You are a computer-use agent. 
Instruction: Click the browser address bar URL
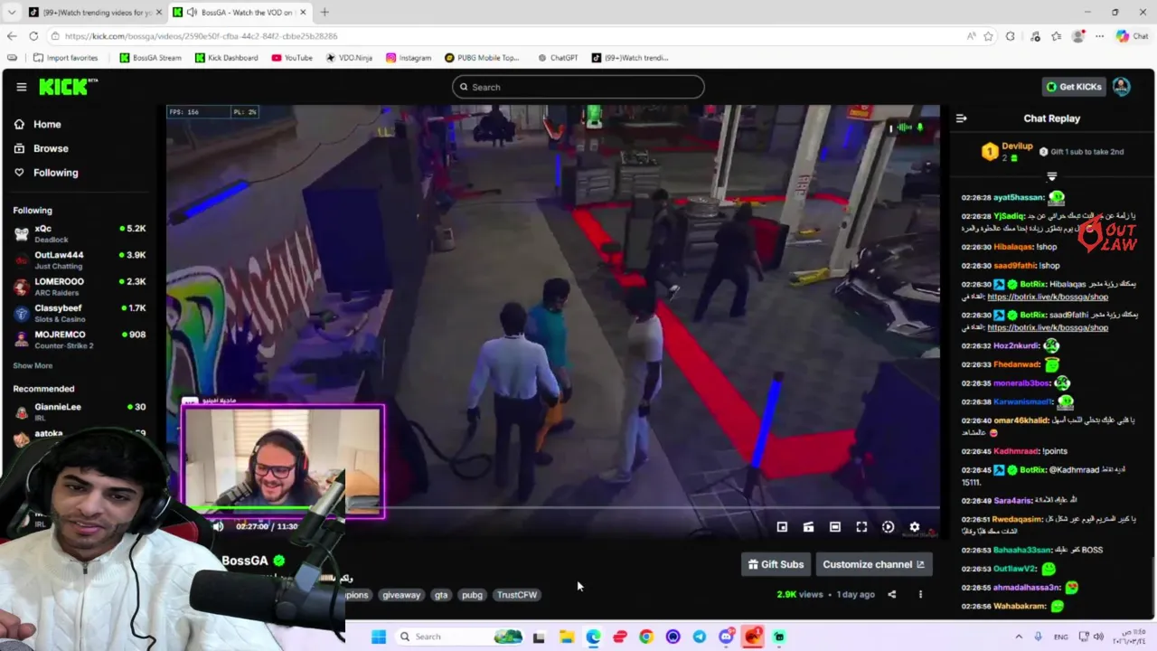tap(201, 36)
